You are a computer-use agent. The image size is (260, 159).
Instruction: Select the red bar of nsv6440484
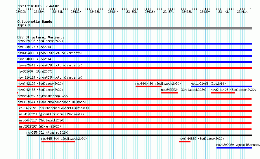148,86
